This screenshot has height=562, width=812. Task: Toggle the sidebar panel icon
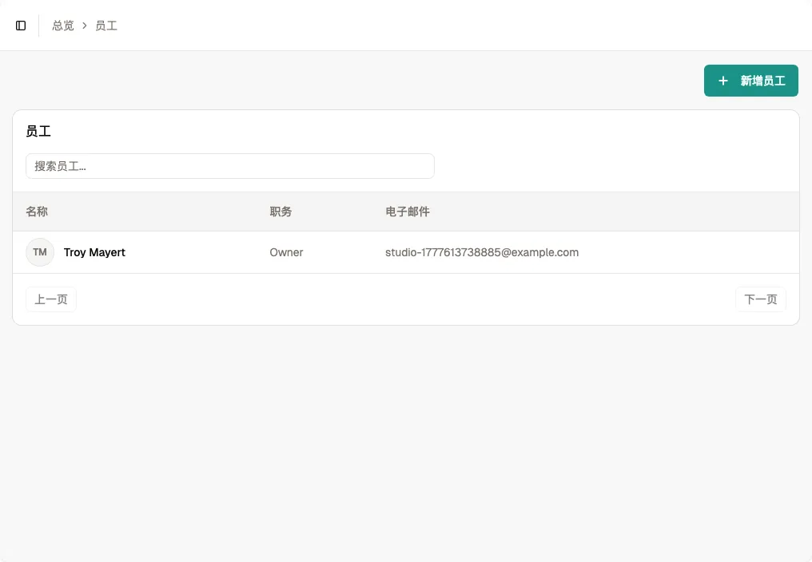tap(21, 26)
